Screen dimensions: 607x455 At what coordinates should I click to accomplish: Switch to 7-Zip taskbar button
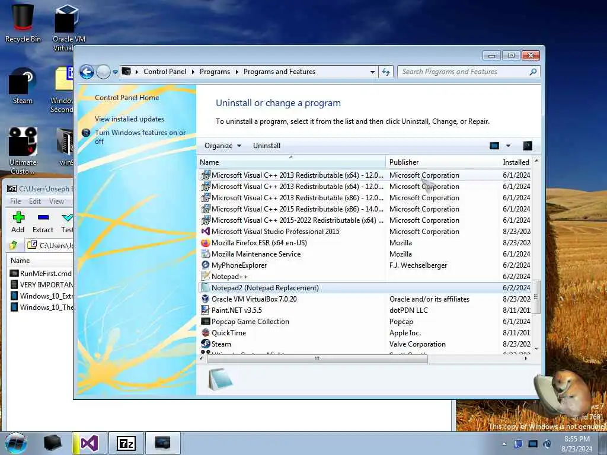click(x=126, y=443)
